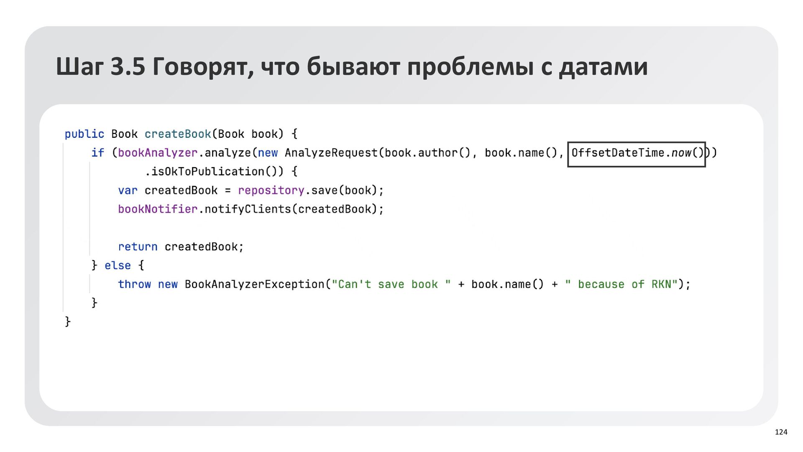The image size is (803, 452).
Task: Click the "because of RKN" string literal
Action: coord(621,284)
